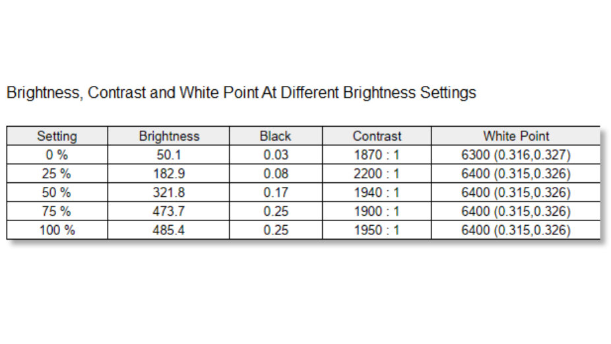Click the 2200 : 1 contrast value
The width and height of the screenshot is (611, 344).
pyautogui.click(x=377, y=174)
